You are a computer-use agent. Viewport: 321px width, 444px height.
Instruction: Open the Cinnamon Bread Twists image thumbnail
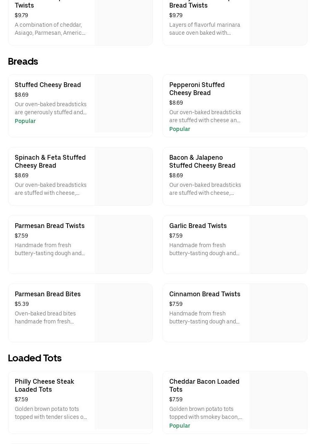[278, 313]
